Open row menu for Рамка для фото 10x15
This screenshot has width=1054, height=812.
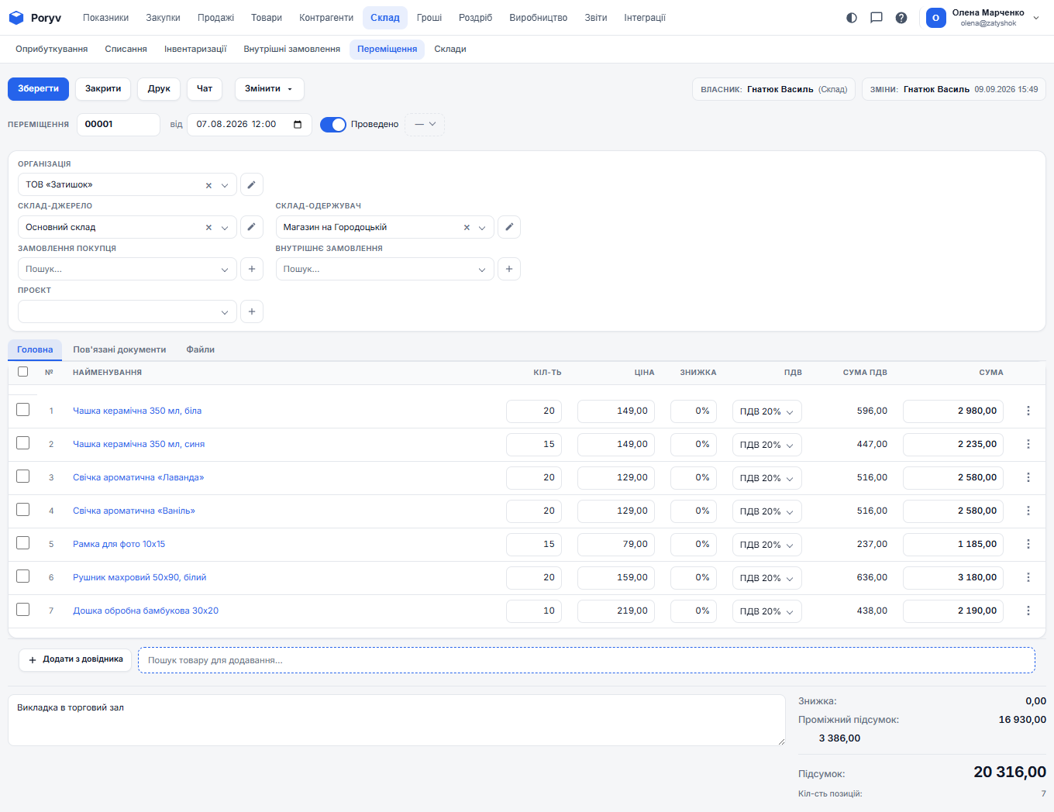pyautogui.click(x=1028, y=544)
